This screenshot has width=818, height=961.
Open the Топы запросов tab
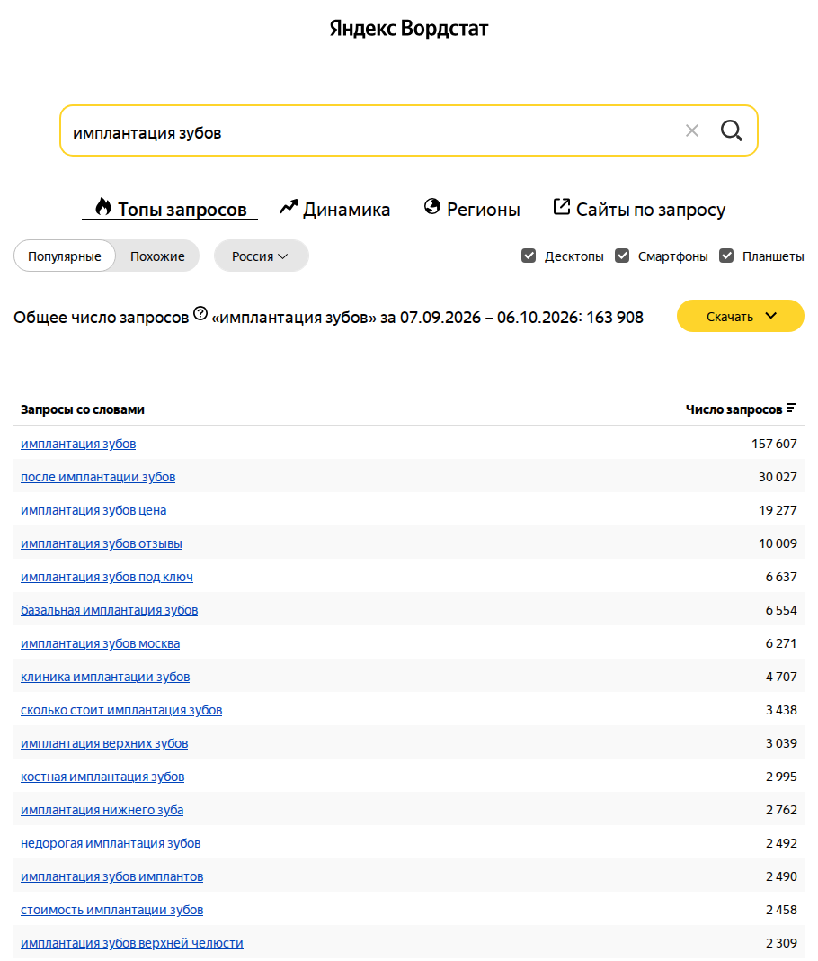[x=170, y=209]
